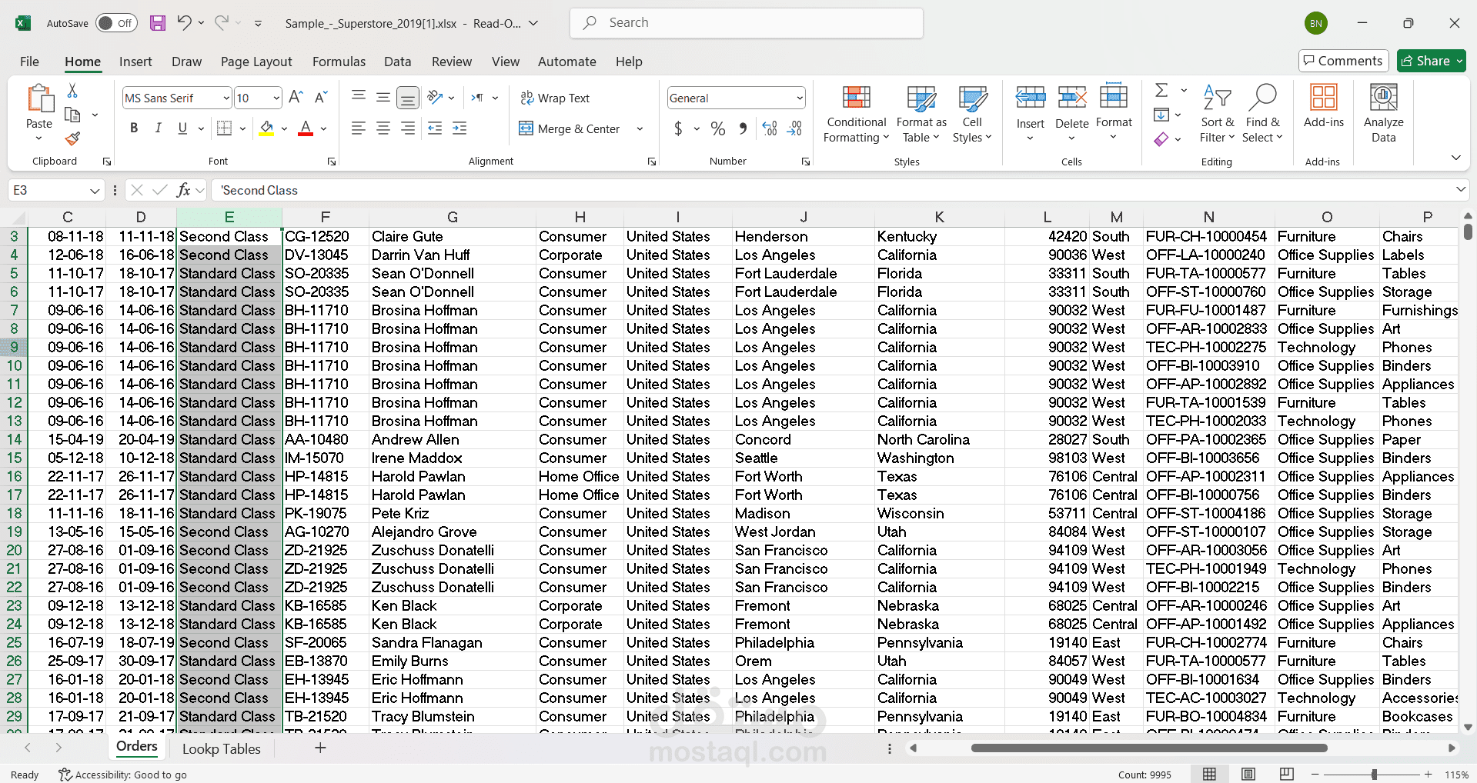
Task: Click the Cell Styles icon
Action: pos(972,98)
